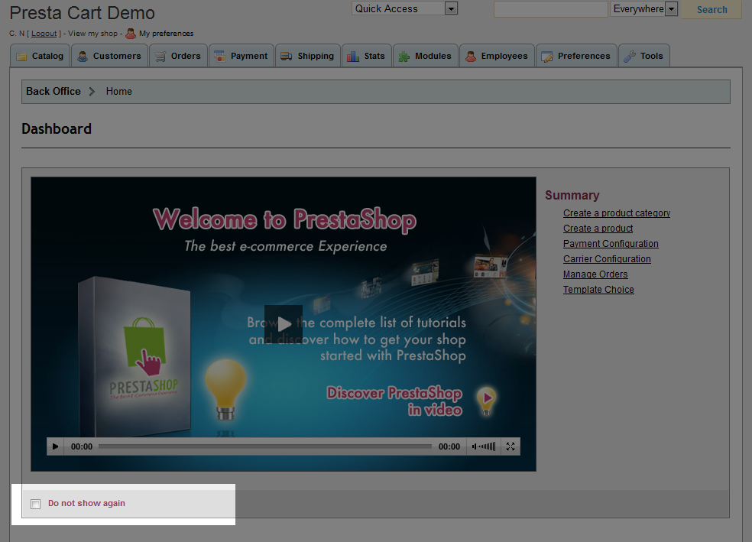
Task: Click the Shipping truck icon
Action: (x=287, y=57)
